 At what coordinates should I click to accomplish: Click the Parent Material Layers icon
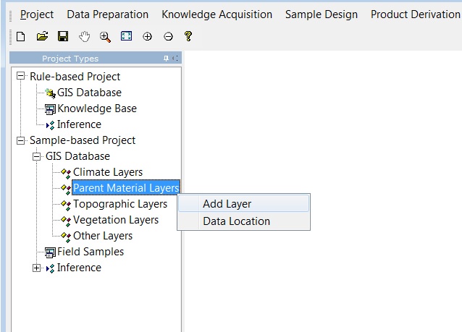[x=66, y=189]
